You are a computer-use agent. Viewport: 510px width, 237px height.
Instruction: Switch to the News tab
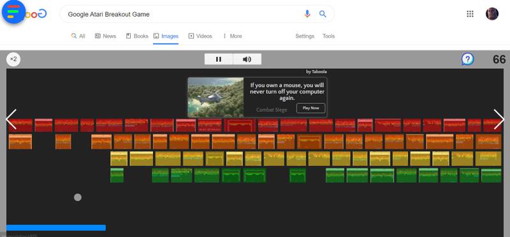pos(105,36)
